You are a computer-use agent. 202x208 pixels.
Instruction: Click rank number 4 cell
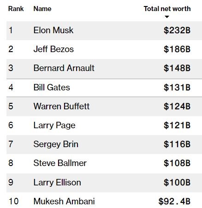11,87
